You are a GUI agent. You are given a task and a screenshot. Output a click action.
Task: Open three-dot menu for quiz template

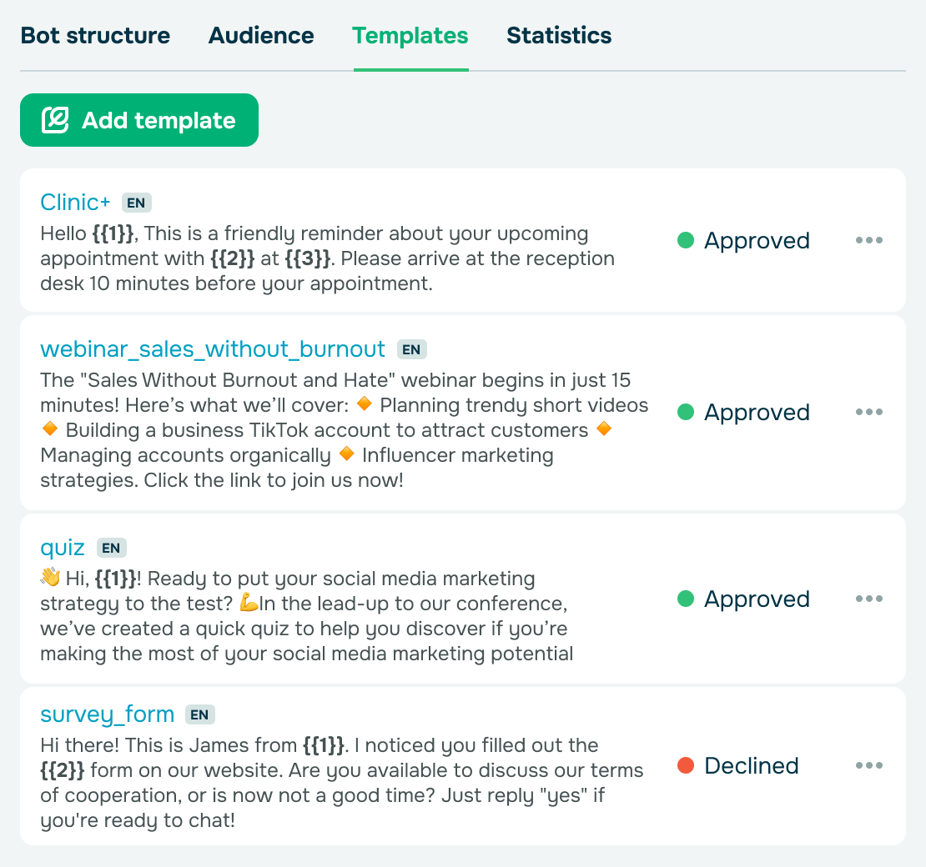click(x=868, y=599)
